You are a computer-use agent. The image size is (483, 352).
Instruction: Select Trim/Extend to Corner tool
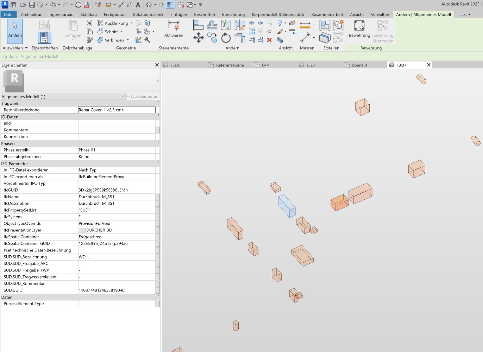click(239, 38)
